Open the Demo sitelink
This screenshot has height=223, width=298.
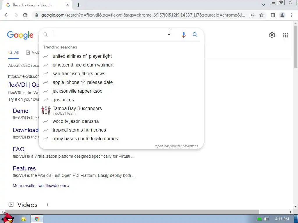tap(21, 111)
